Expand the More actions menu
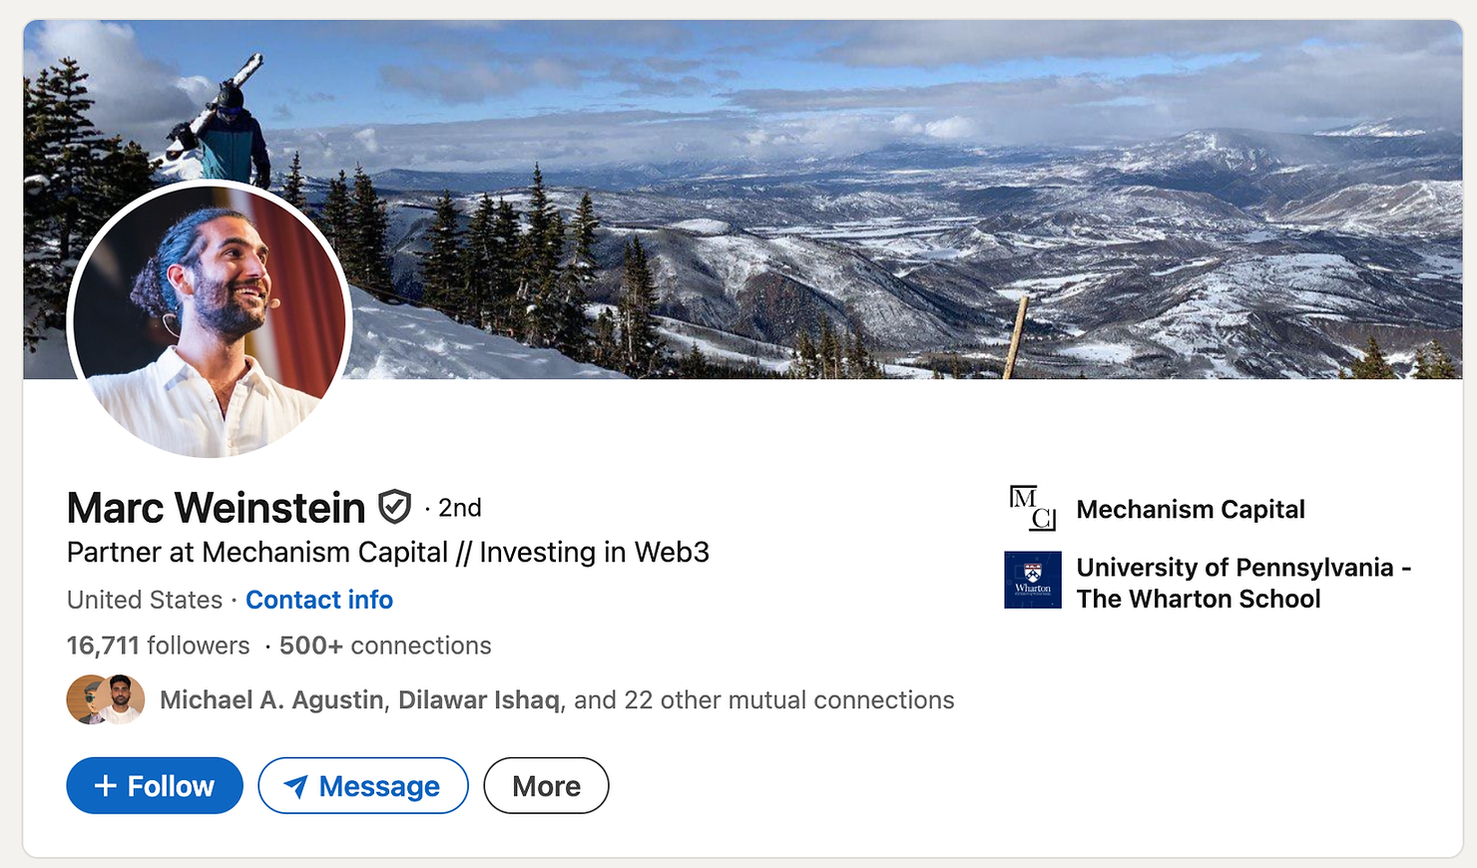1477x868 pixels. pyautogui.click(x=546, y=786)
